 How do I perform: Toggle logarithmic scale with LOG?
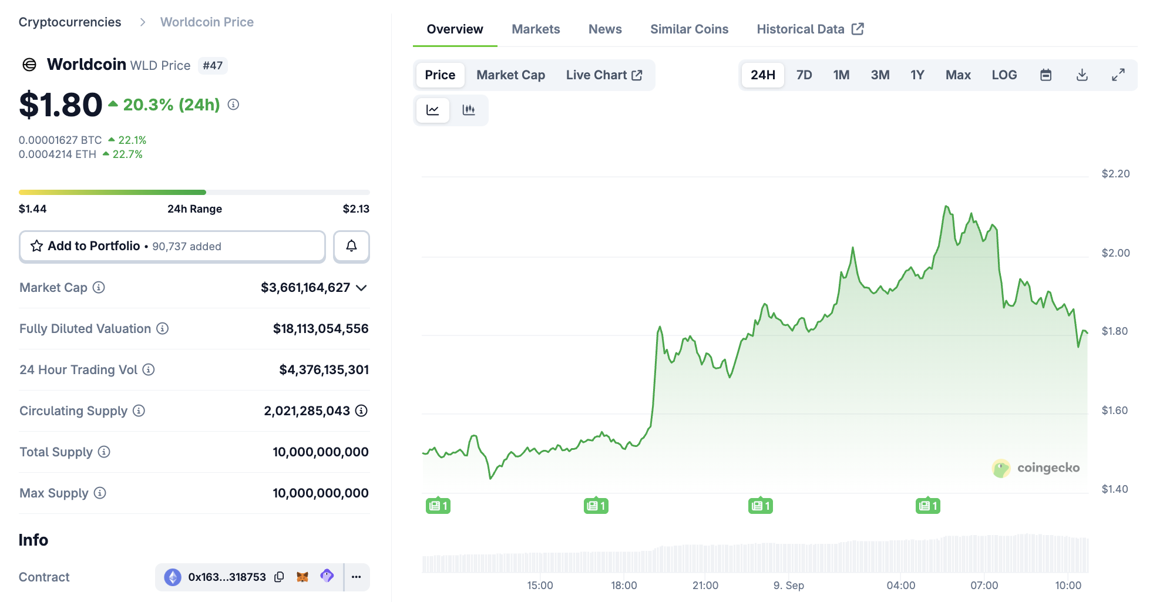(x=1004, y=75)
